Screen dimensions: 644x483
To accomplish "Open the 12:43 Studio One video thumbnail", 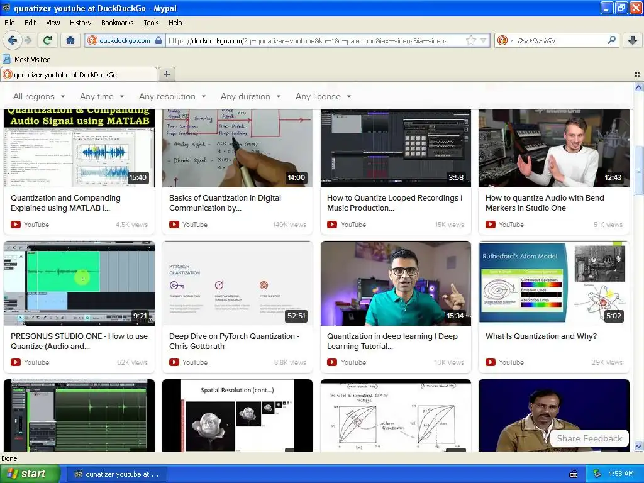I will point(554,148).
